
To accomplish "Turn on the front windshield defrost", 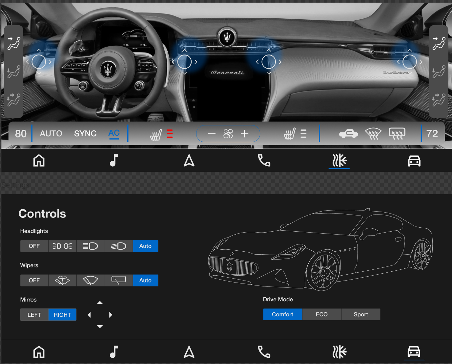I will [x=373, y=133].
